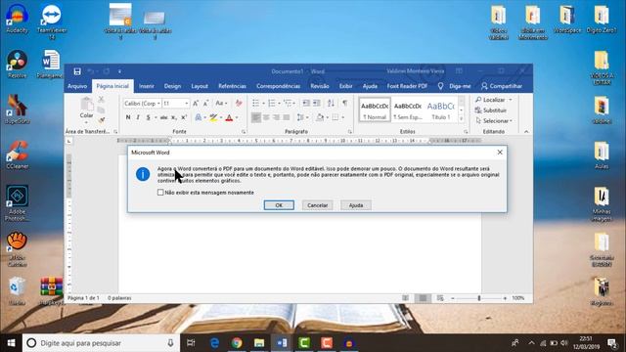Collapse the ribbon with the chevron

[x=526, y=131]
